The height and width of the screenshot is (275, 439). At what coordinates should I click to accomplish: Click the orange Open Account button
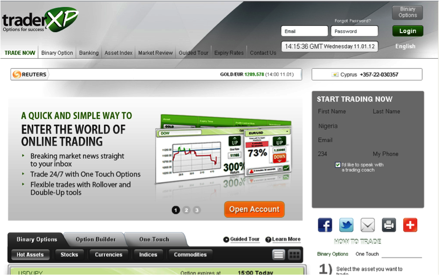pos(254,209)
